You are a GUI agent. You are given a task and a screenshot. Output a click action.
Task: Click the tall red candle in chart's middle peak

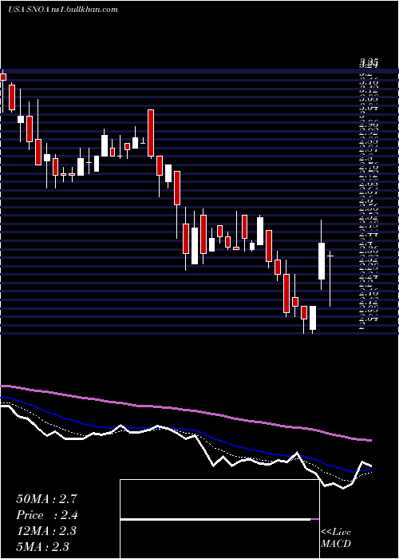click(151, 133)
